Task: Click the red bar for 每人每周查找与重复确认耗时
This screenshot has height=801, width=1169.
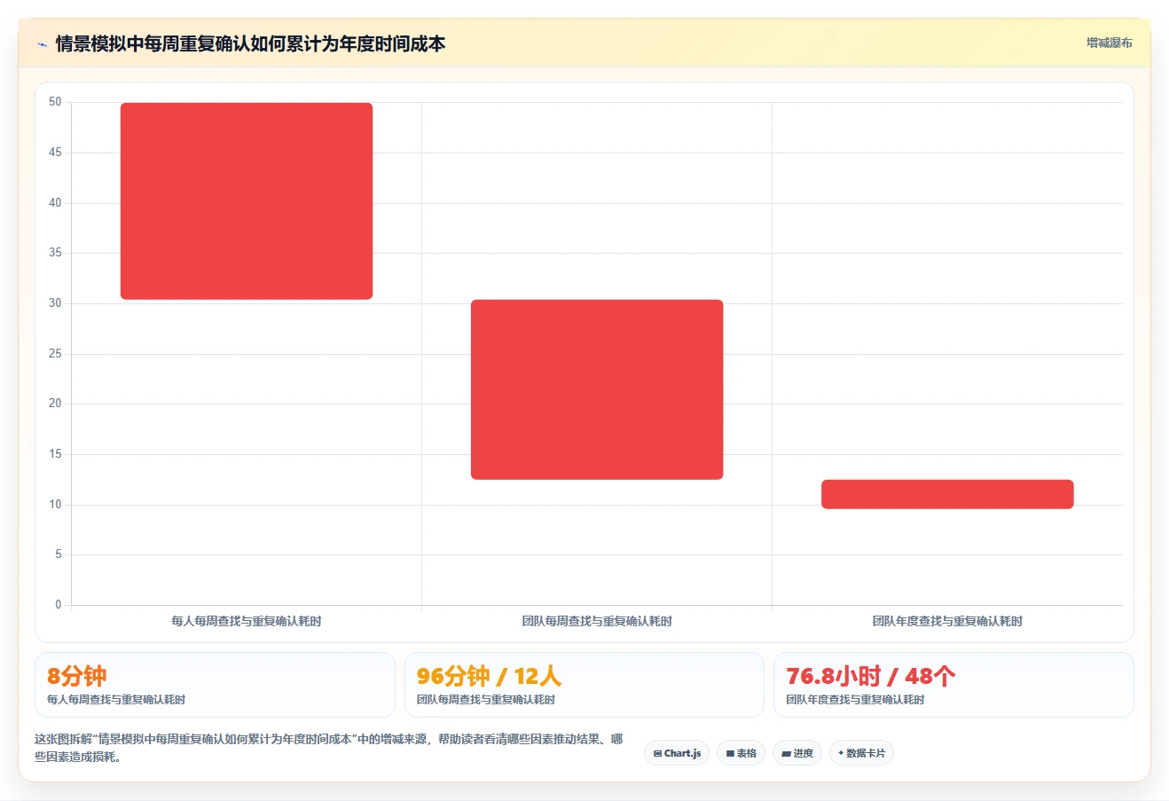Action: (x=247, y=201)
